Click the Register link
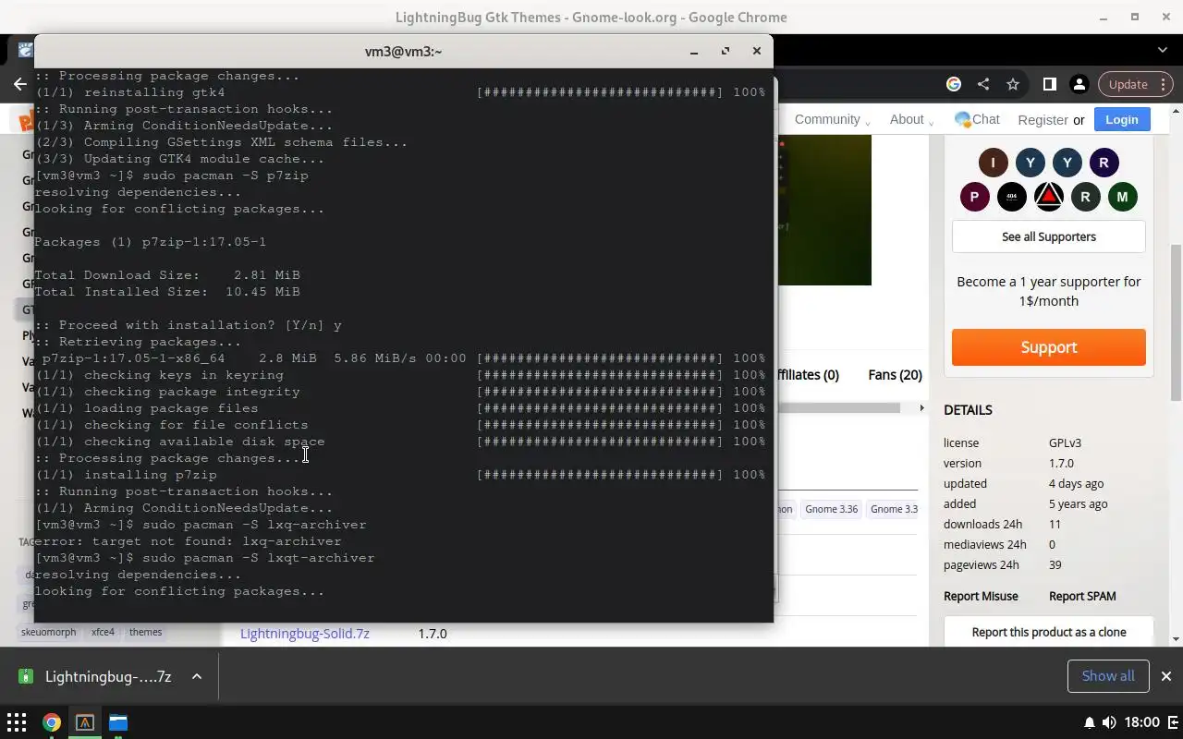The width and height of the screenshot is (1183, 739). click(1043, 120)
